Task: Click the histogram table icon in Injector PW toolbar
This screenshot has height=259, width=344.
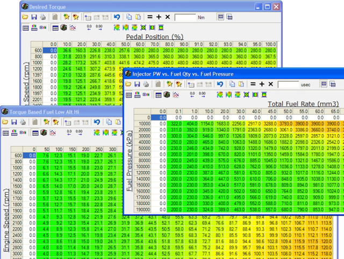Action: coord(138,95)
